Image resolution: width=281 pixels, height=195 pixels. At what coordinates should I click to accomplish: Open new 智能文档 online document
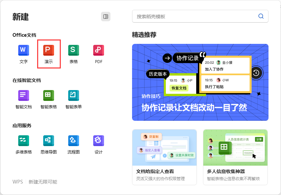24,100
